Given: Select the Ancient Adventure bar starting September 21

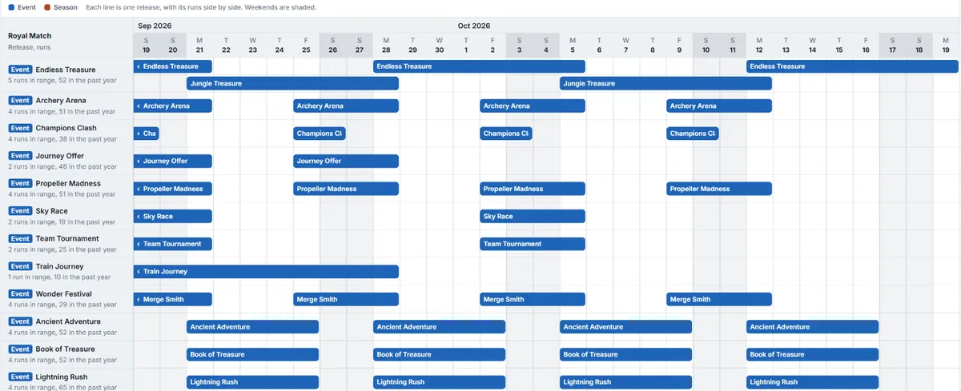Looking at the screenshot, I should 253,327.
